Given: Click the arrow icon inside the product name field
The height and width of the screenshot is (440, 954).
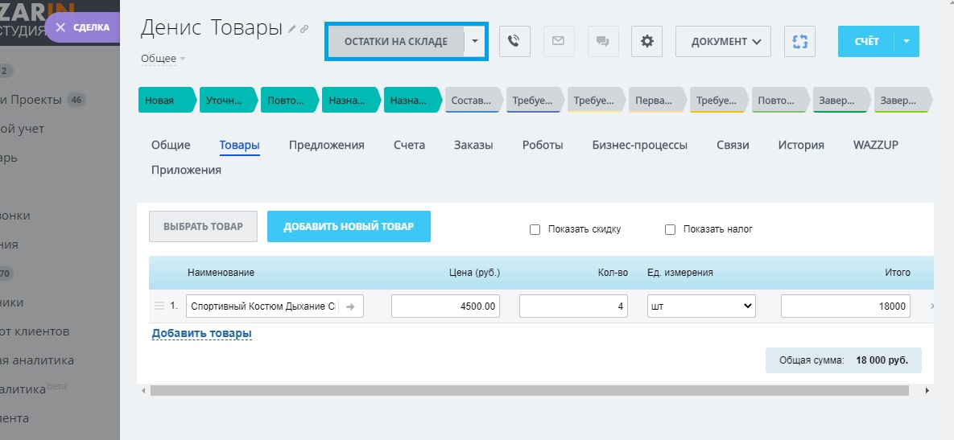Looking at the screenshot, I should pyautogui.click(x=350, y=306).
